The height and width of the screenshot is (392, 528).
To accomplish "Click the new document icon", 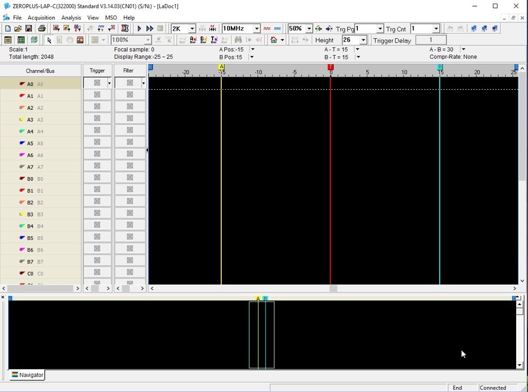I will (x=8, y=29).
